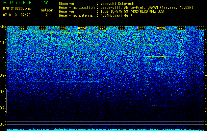The width and height of the screenshot is (207, 131).
Task: Click the filename 0701310220.png
Action: [x=17, y=9]
